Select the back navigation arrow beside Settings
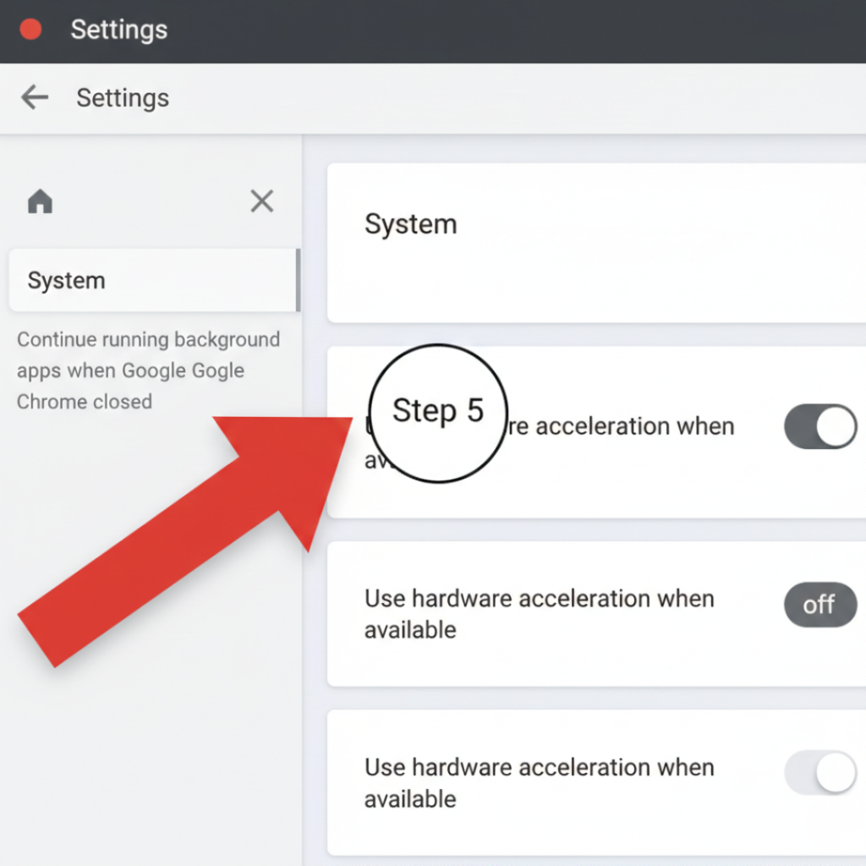 point(33,97)
